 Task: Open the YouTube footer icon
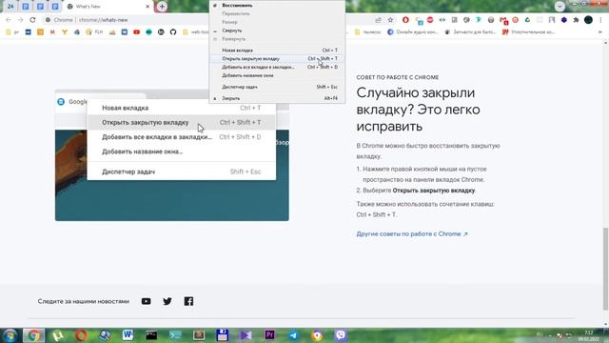(146, 301)
